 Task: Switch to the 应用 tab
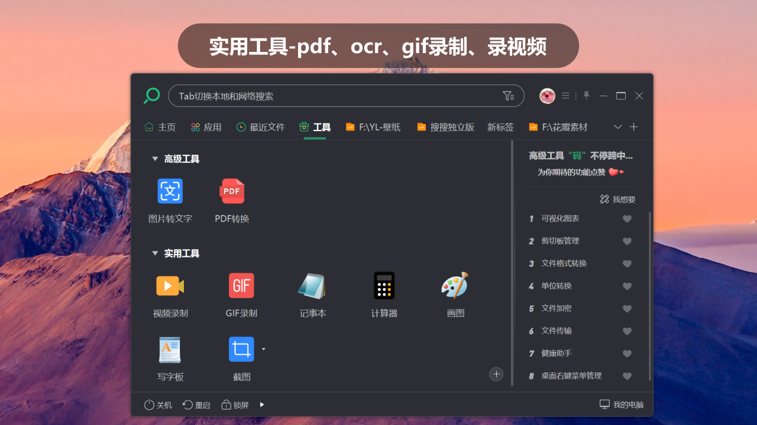206,127
